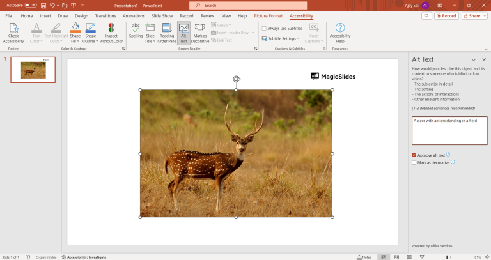This screenshot has width=491, height=260.
Task: Switch to the Insert tab
Action: click(45, 15)
